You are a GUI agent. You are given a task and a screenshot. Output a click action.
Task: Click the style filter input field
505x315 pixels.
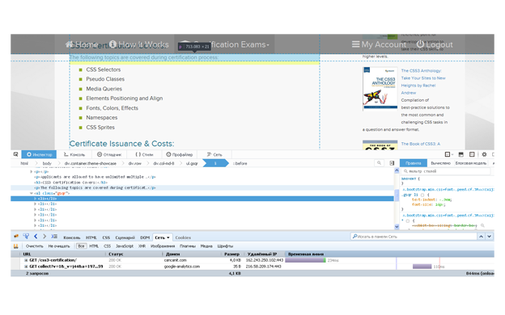pyautogui.click(x=446, y=171)
